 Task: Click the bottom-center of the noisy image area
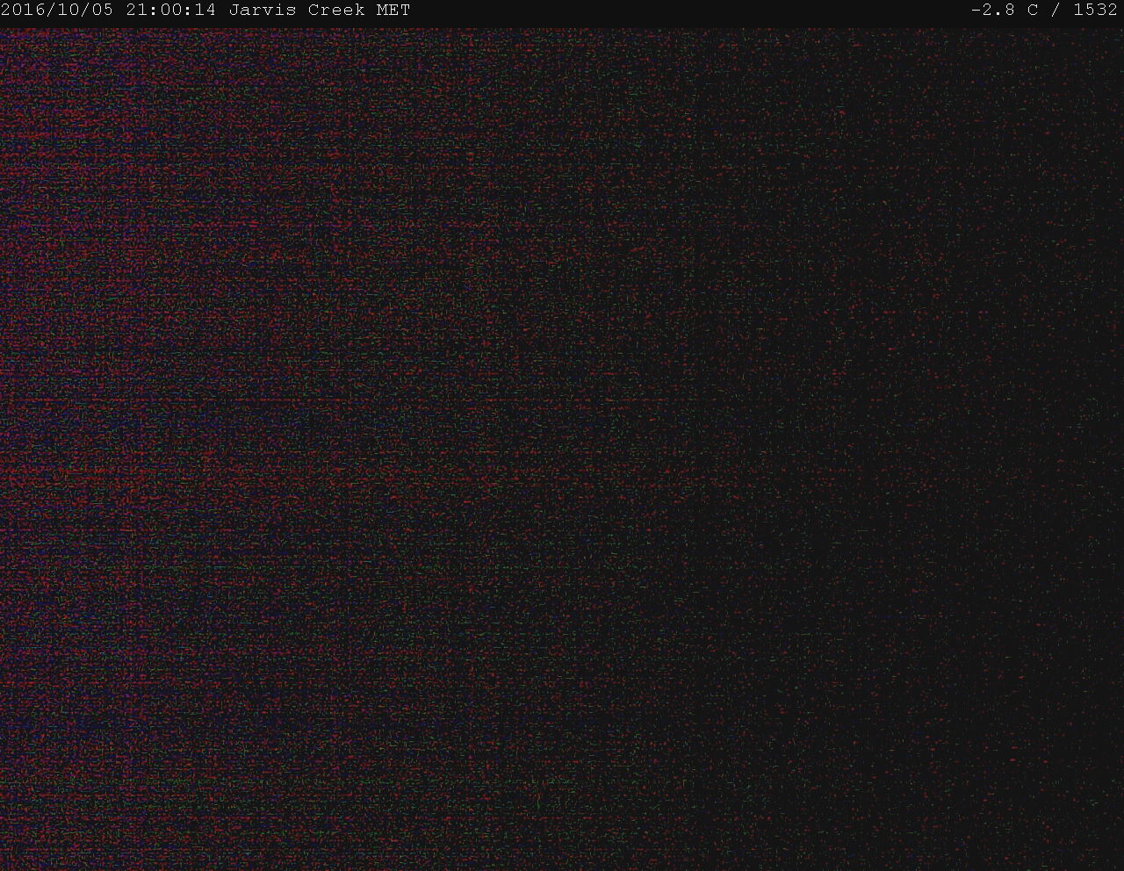click(562, 859)
